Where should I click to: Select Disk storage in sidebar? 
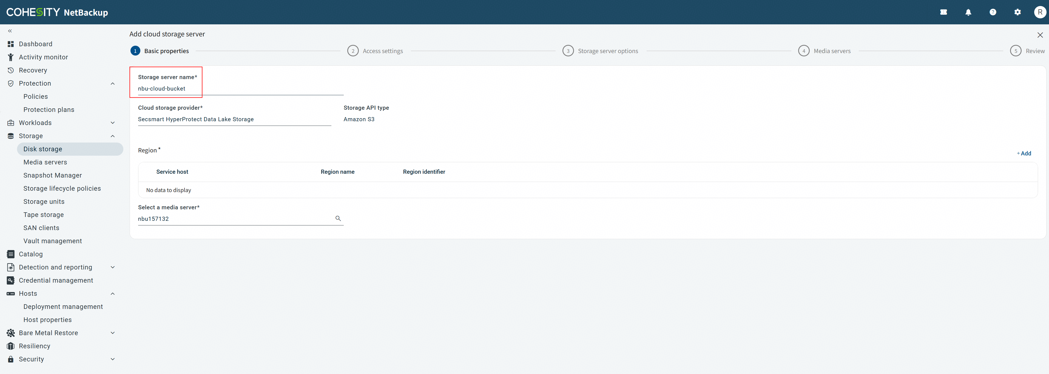tap(70, 149)
